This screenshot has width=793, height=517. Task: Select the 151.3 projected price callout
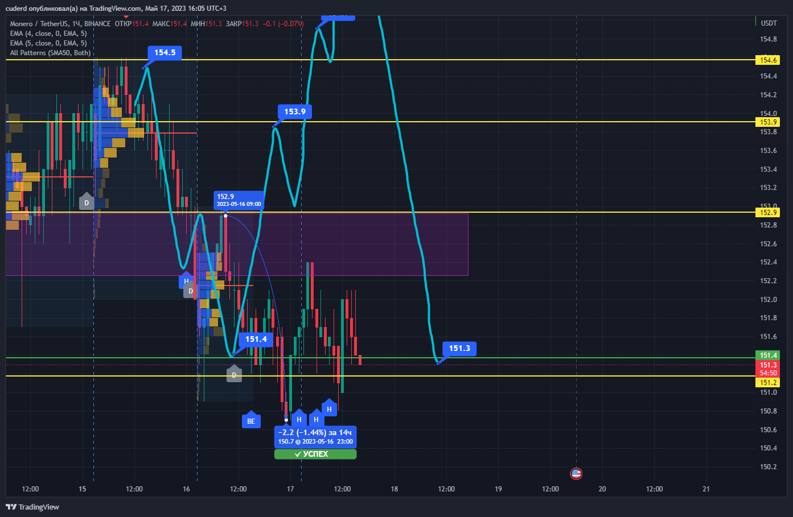tap(459, 348)
